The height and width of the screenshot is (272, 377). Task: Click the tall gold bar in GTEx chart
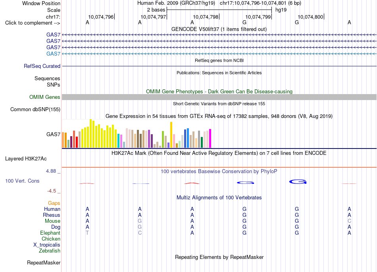click(x=171, y=135)
